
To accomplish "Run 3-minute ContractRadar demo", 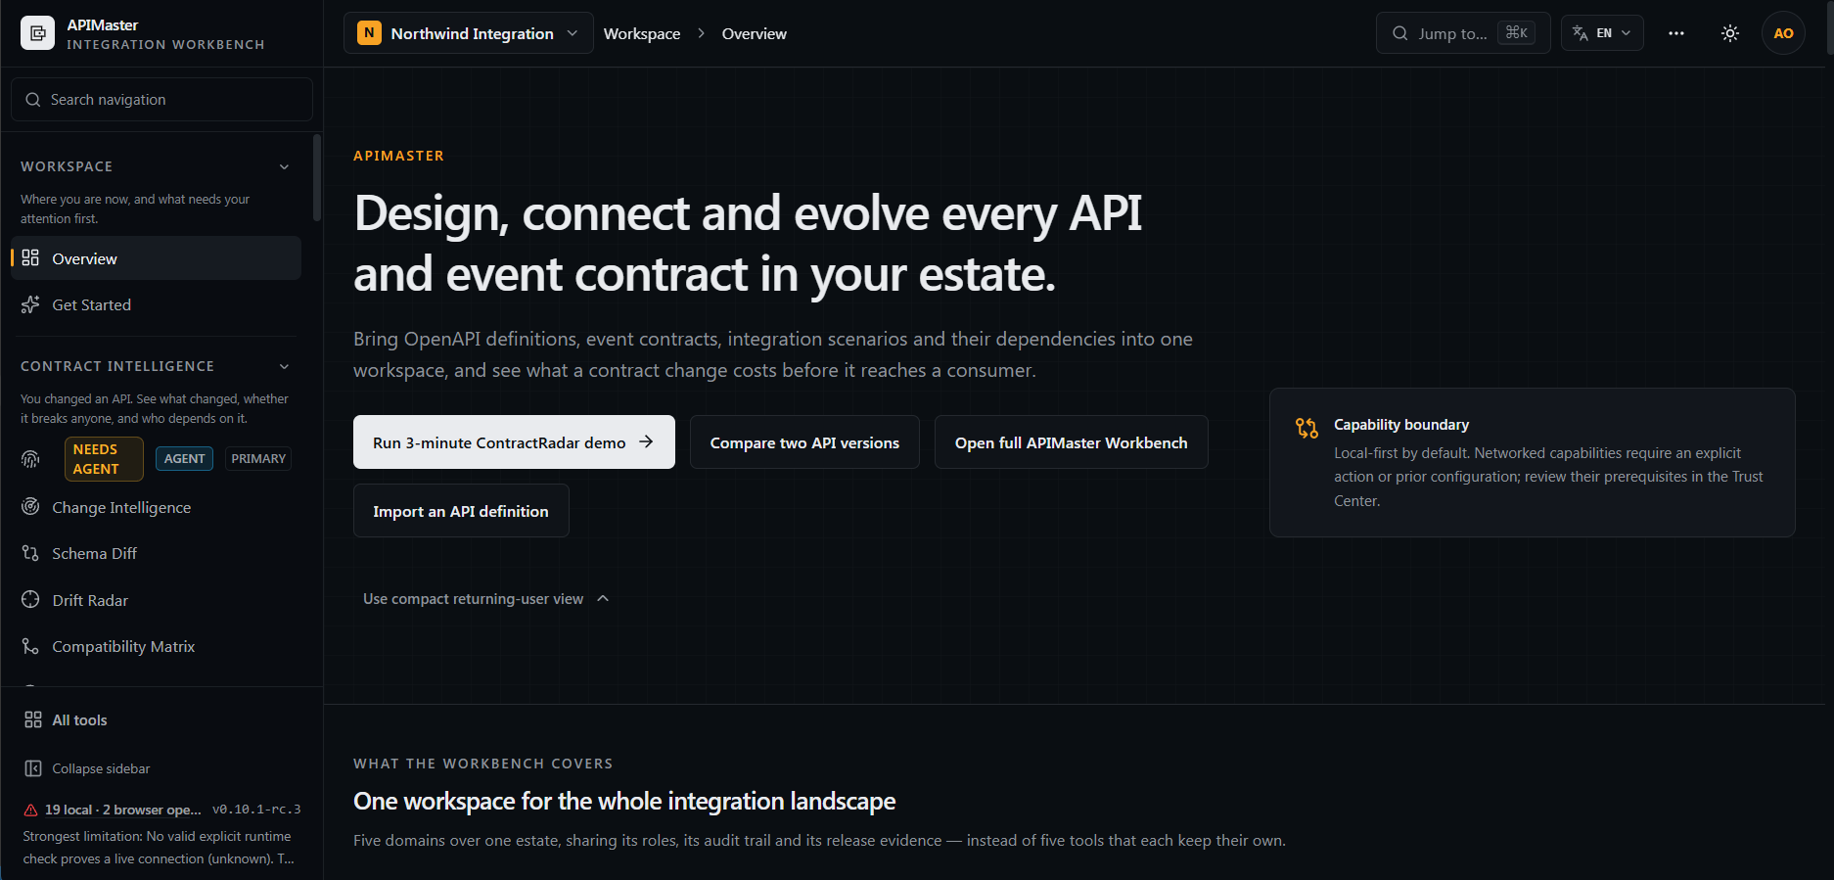I will pos(514,442).
